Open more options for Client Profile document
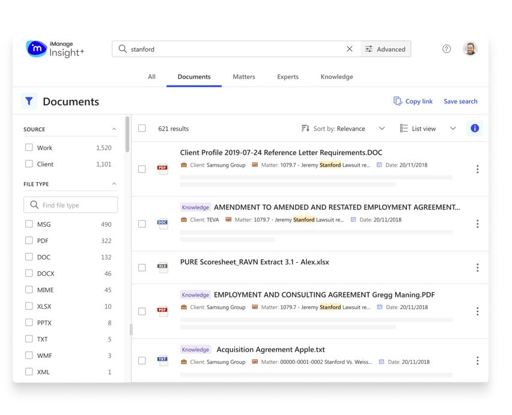512x415 pixels. (477, 169)
